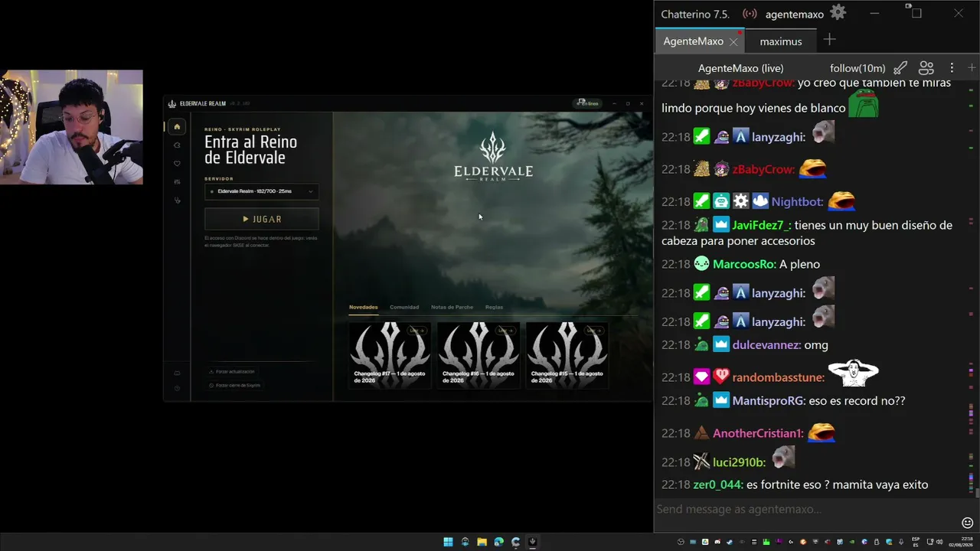Click the agentemaxo account name in Chatterino
Image resolution: width=980 pixels, height=551 pixels.
794,15
